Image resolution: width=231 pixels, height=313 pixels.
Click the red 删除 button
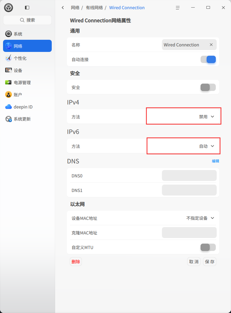76,261
